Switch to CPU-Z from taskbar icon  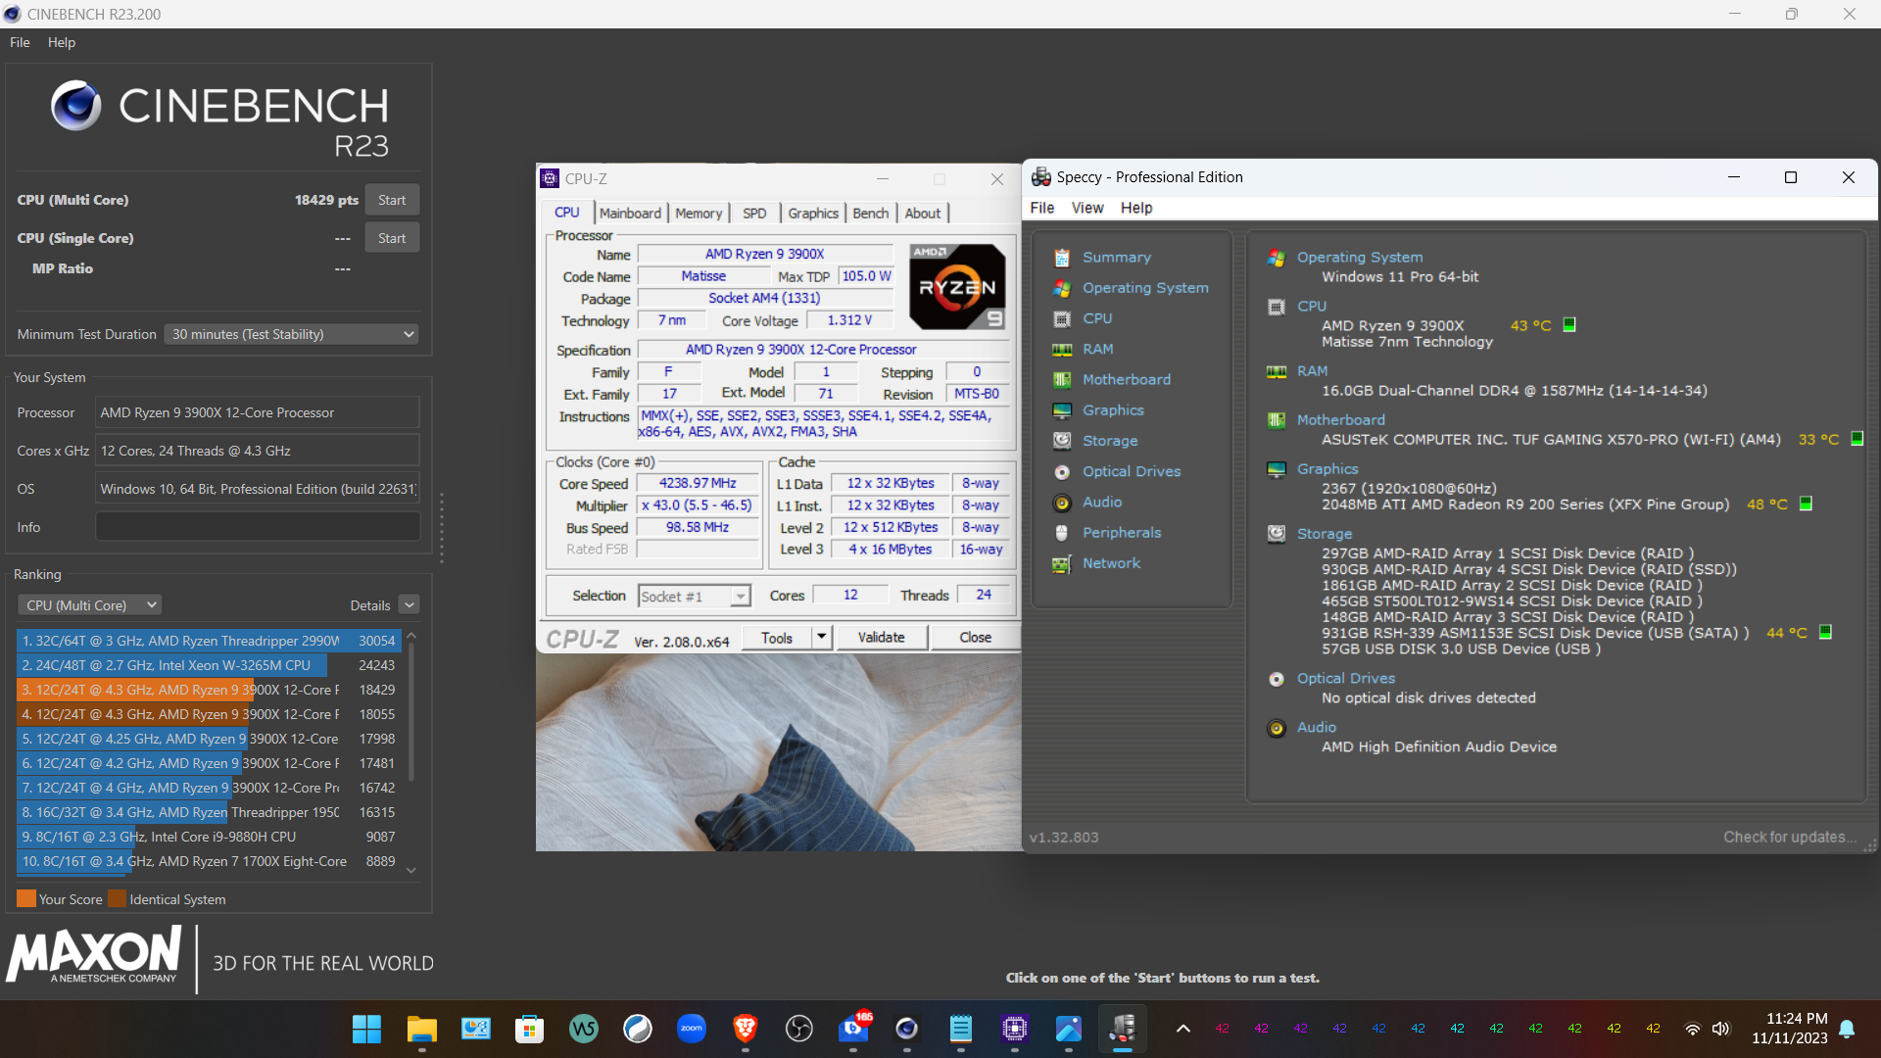1015,1029
